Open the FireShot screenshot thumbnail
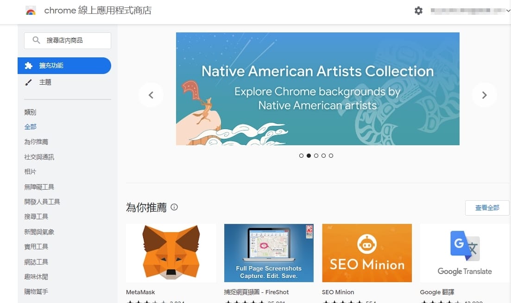Screen dimensions: 511x303 tap(269, 253)
